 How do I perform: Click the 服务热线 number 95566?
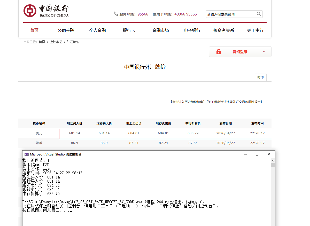pos(143,14)
